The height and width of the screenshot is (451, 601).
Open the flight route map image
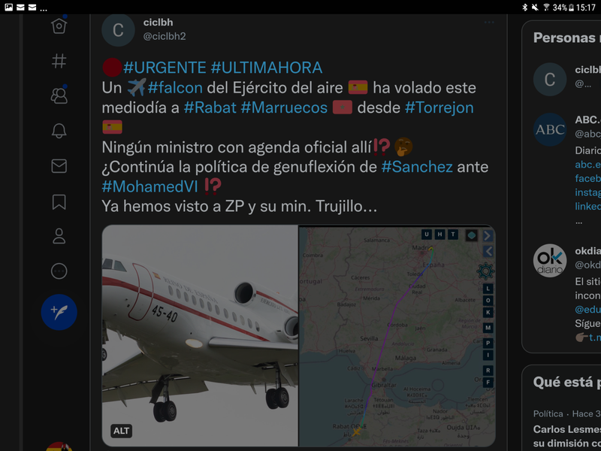pos(397,335)
